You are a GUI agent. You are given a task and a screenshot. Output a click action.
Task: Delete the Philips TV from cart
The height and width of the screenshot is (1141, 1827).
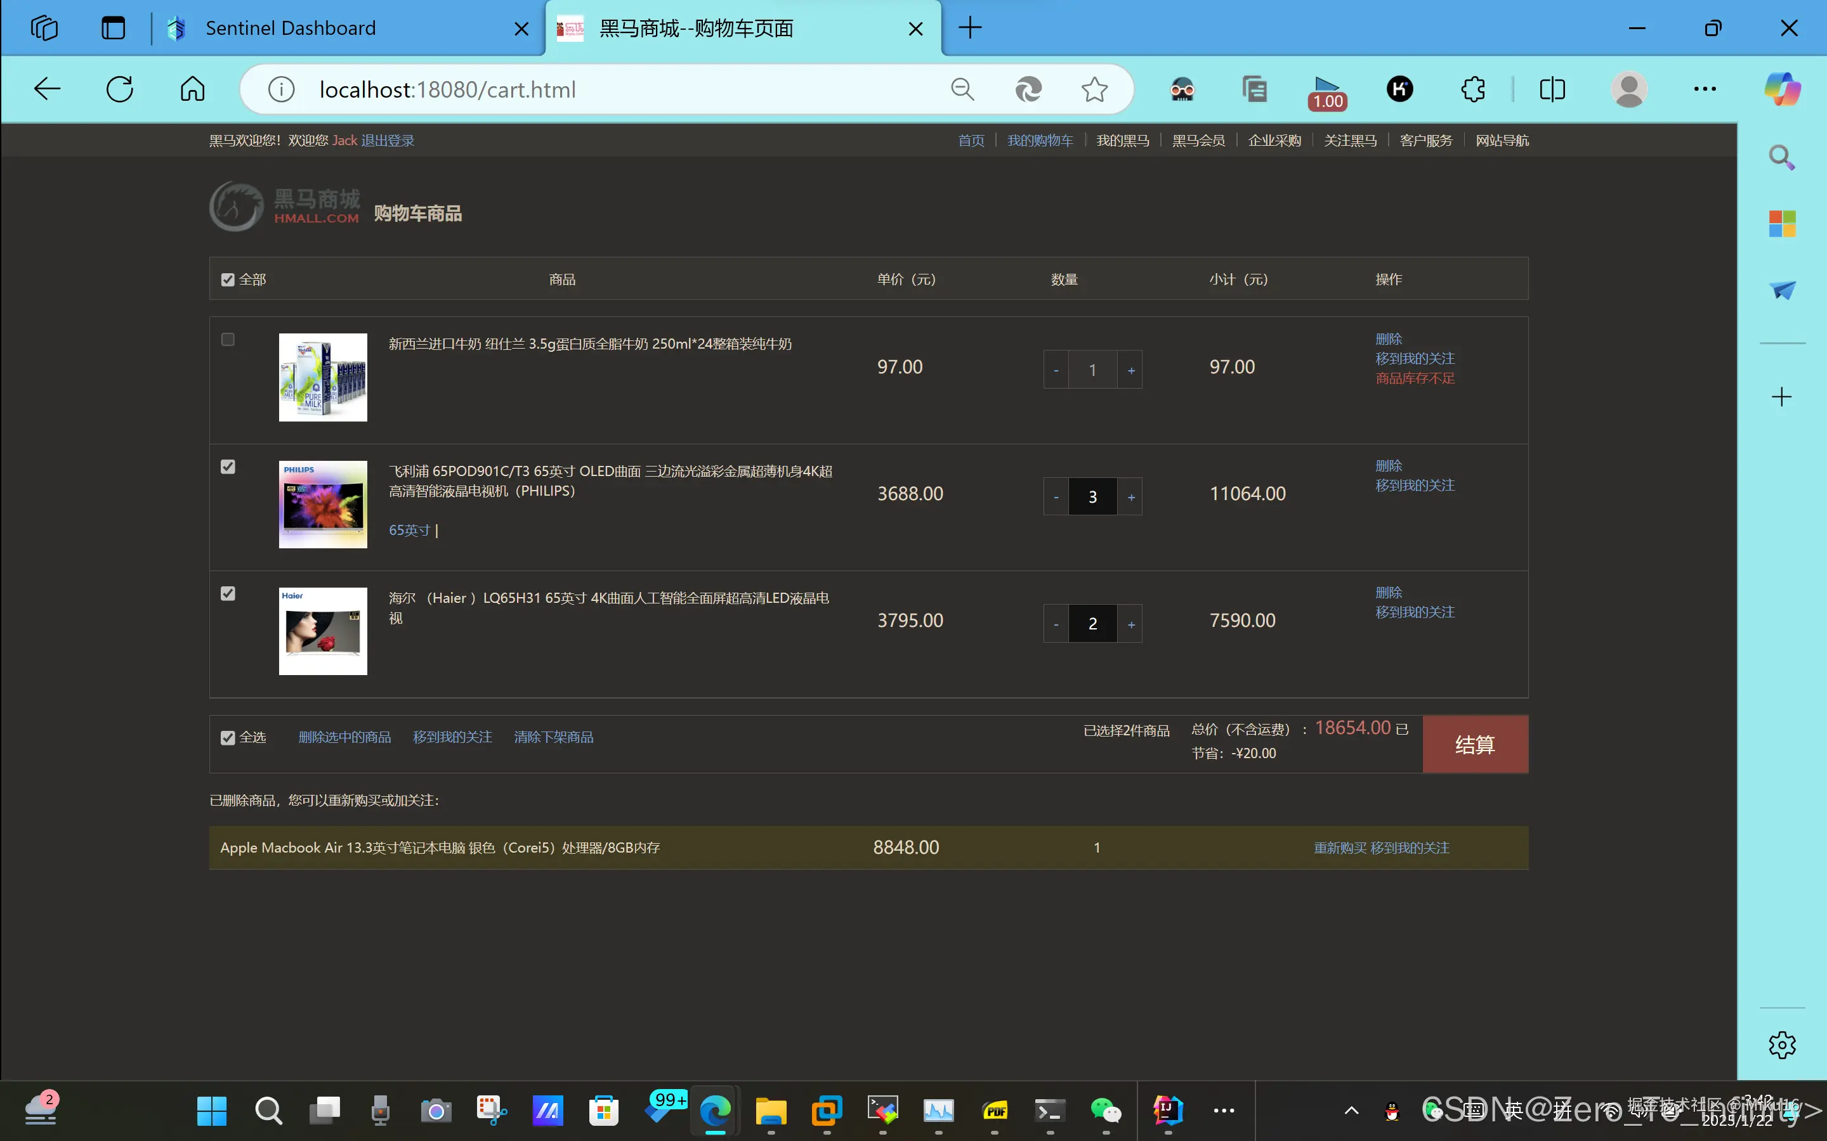tap(1389, 466)
